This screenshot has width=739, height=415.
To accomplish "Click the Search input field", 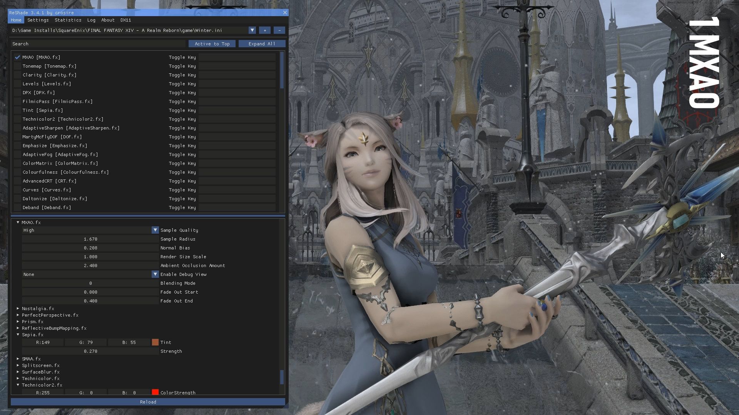I will (x=98, y=44).
